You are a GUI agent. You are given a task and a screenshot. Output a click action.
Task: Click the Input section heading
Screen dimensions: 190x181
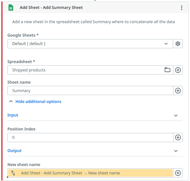[x=13, y=115]
